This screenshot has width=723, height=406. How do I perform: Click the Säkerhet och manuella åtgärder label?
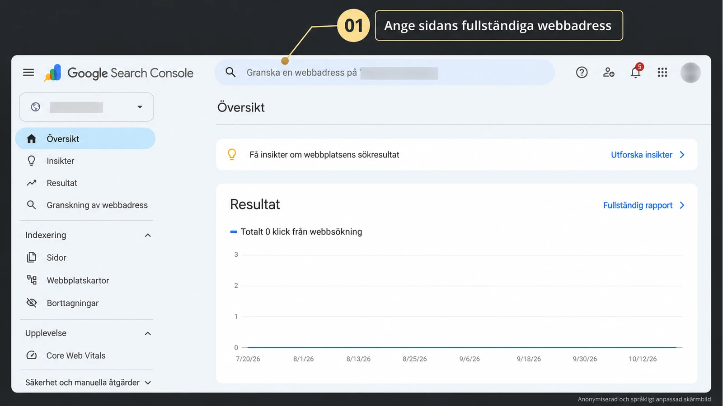(82, 383)
